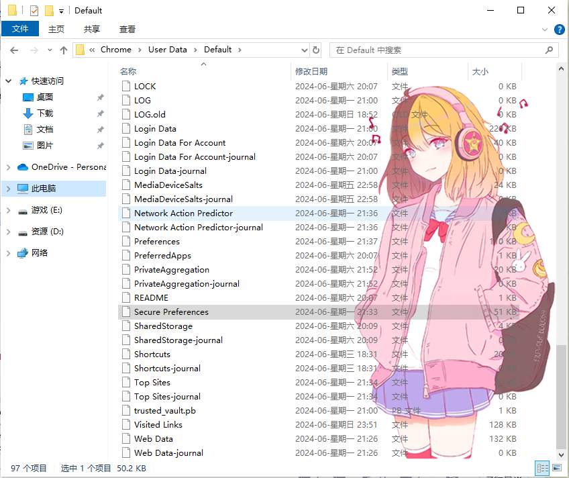Select the Web Data file
Image resolution: width=569 pixels, height=478 pixels.
(x=153, y=439)
